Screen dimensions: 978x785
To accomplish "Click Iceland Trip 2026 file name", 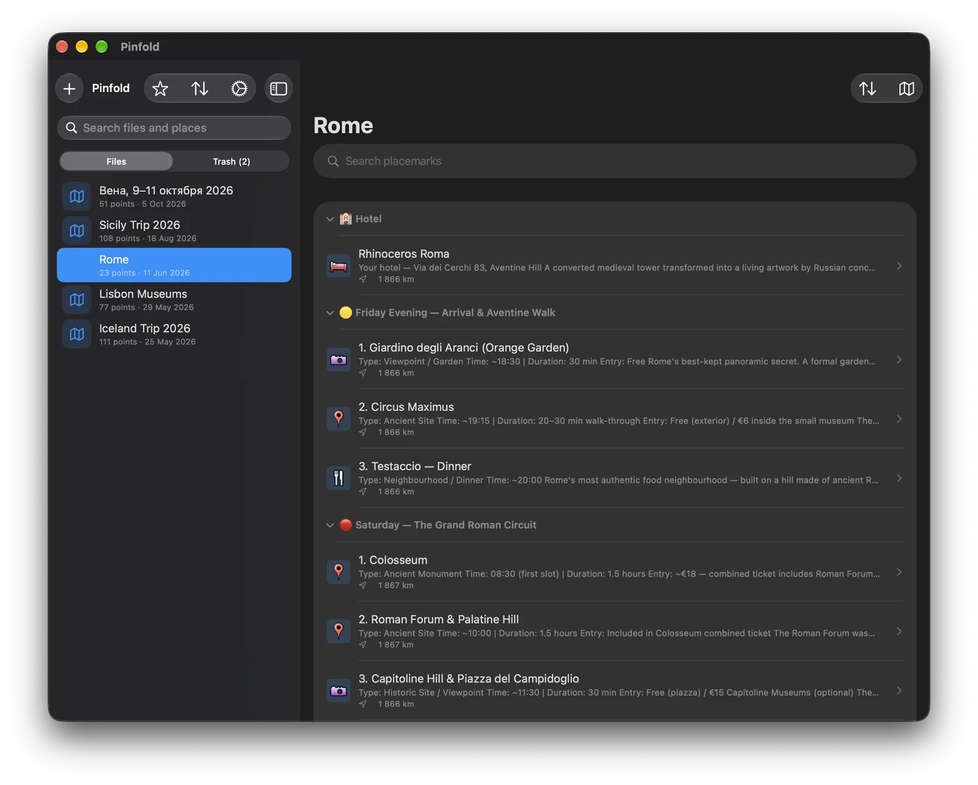I will [145, 328].
